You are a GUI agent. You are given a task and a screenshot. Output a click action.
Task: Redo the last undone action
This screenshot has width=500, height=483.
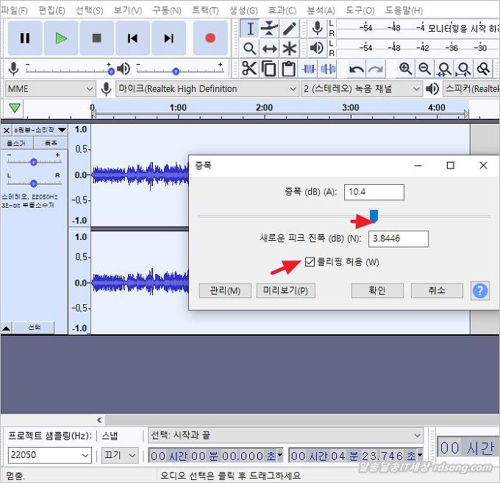click(376, 68)
